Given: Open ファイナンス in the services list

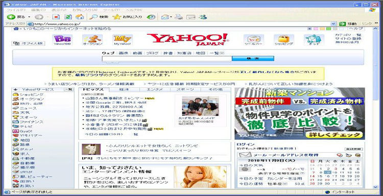Looking at the screenshot, I should pos(32,122).
